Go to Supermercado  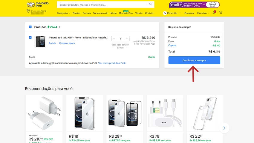pyautogui.click(x=101, y=13)
